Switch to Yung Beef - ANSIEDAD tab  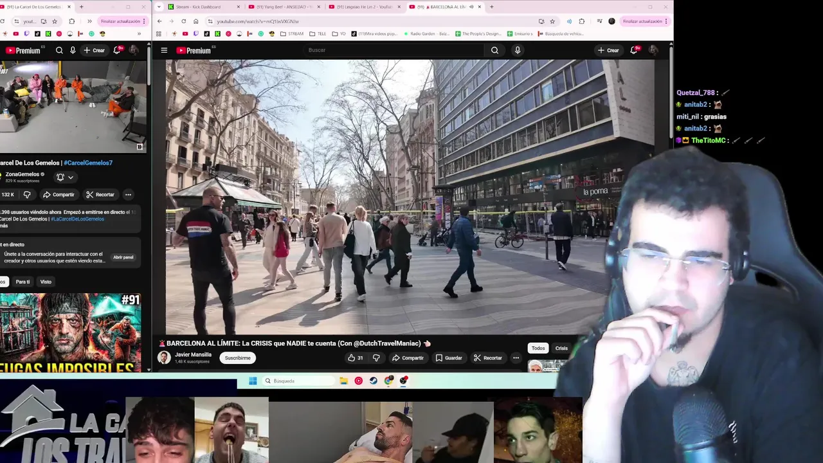coord(284,6)
